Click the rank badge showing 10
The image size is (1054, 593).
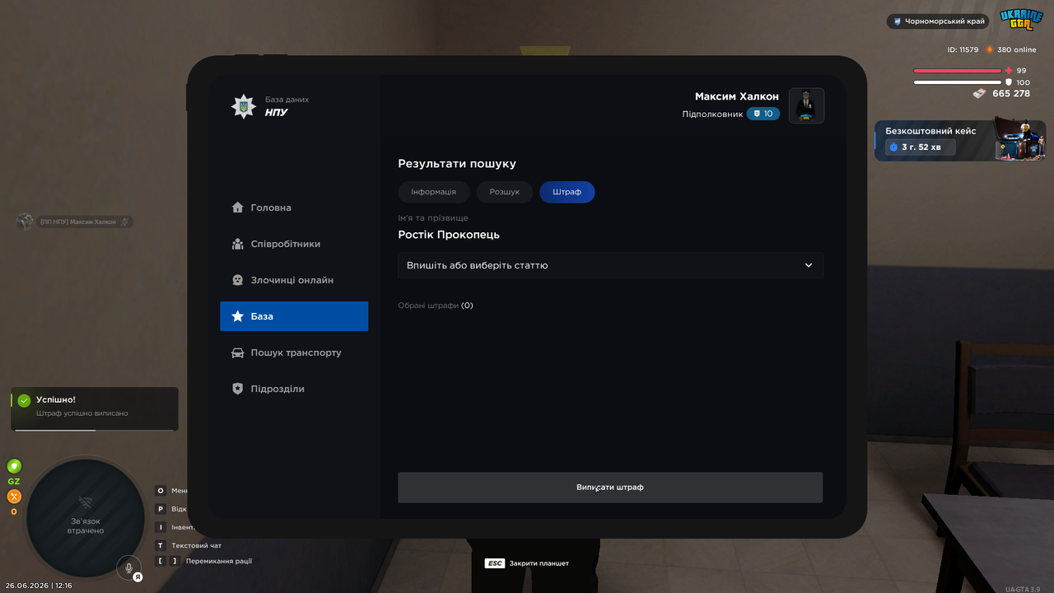pyautogui.click(x=763, y=114)
